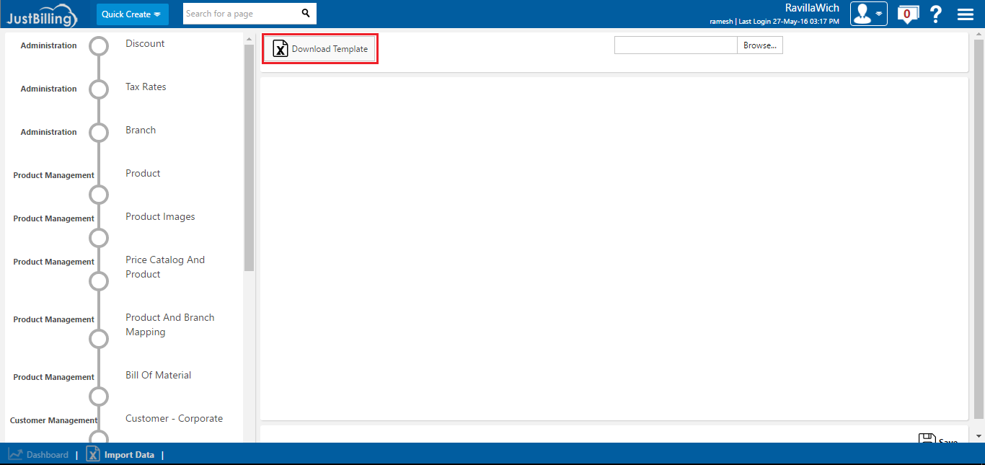
Task: Open the hamburger main menu
Action: 965,14
